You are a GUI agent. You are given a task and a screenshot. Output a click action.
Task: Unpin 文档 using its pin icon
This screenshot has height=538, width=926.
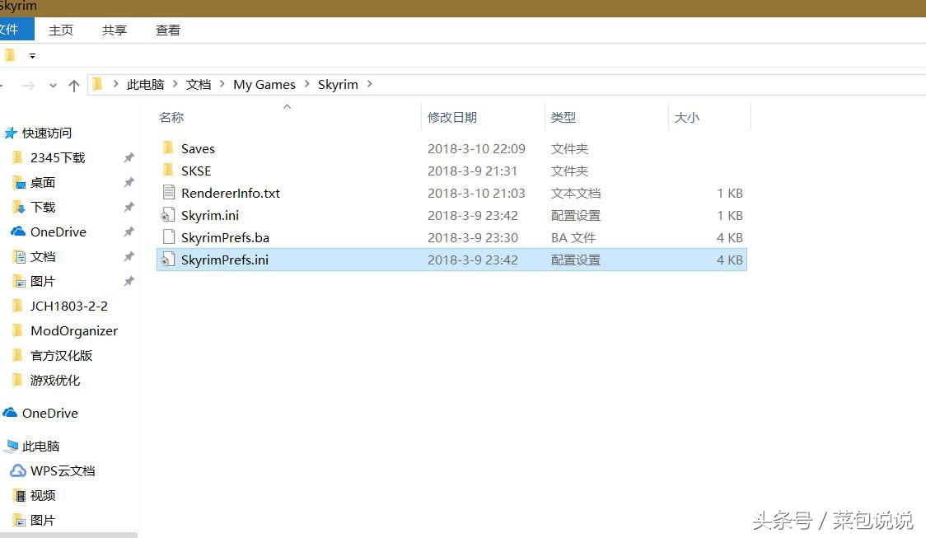click(129, 256)
